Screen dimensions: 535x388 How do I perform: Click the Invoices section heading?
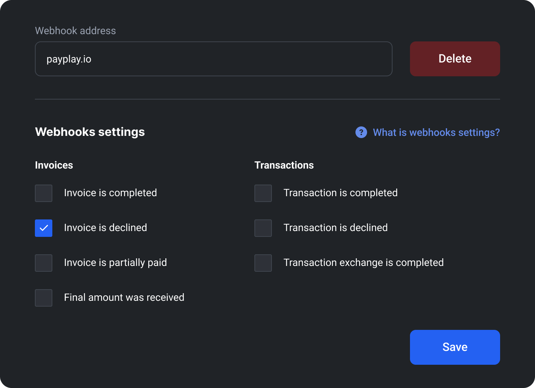click(x=54, y=165)
